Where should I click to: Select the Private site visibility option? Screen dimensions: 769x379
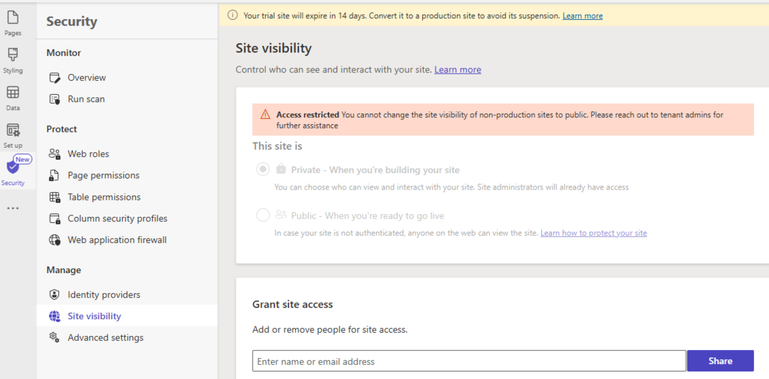click(263, 169)
